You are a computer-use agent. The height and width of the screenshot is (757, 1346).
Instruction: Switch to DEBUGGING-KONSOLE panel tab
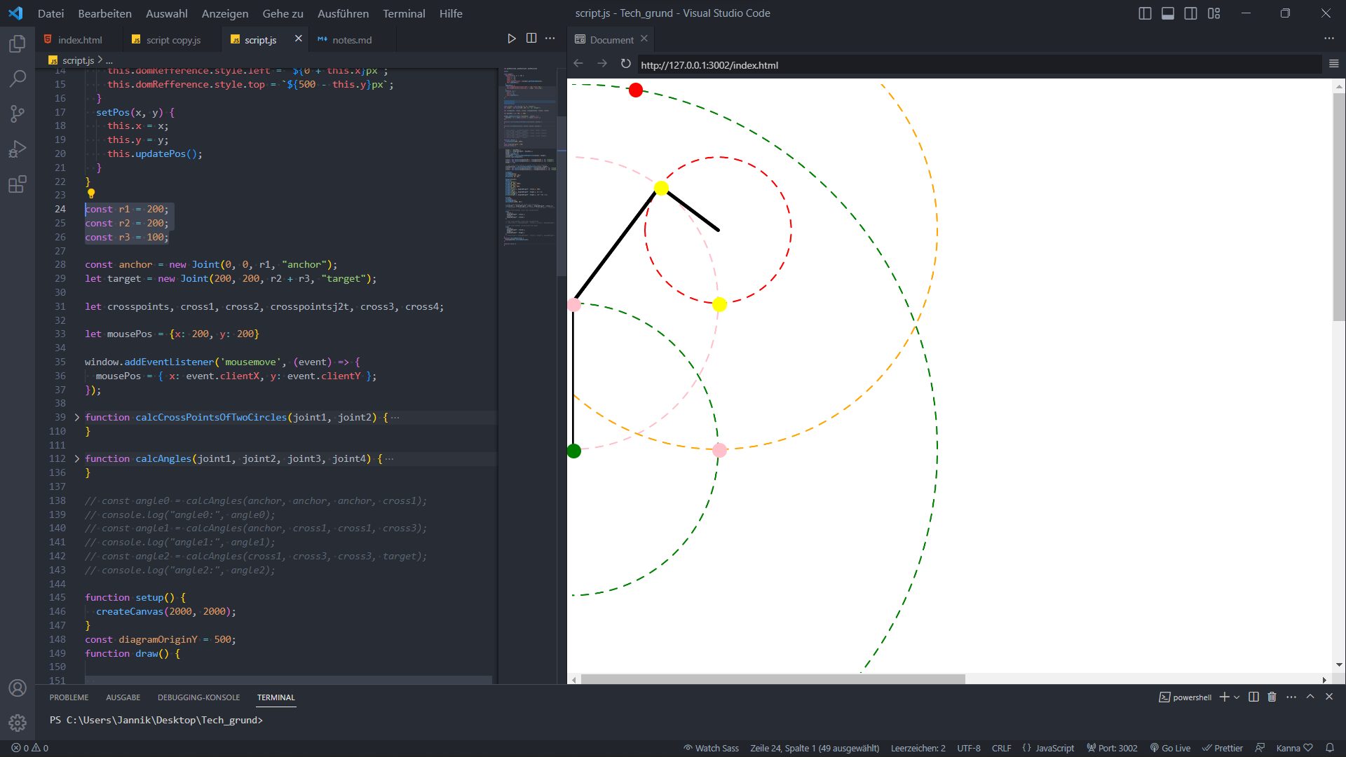pos(198,697)
